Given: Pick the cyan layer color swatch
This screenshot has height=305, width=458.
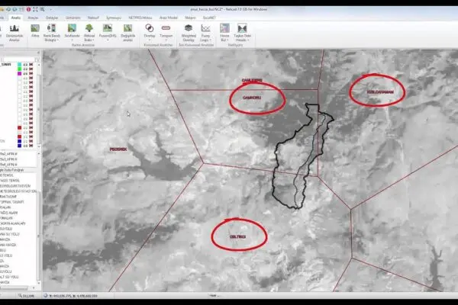Looking at the screenshot, I should coord(19,65).
